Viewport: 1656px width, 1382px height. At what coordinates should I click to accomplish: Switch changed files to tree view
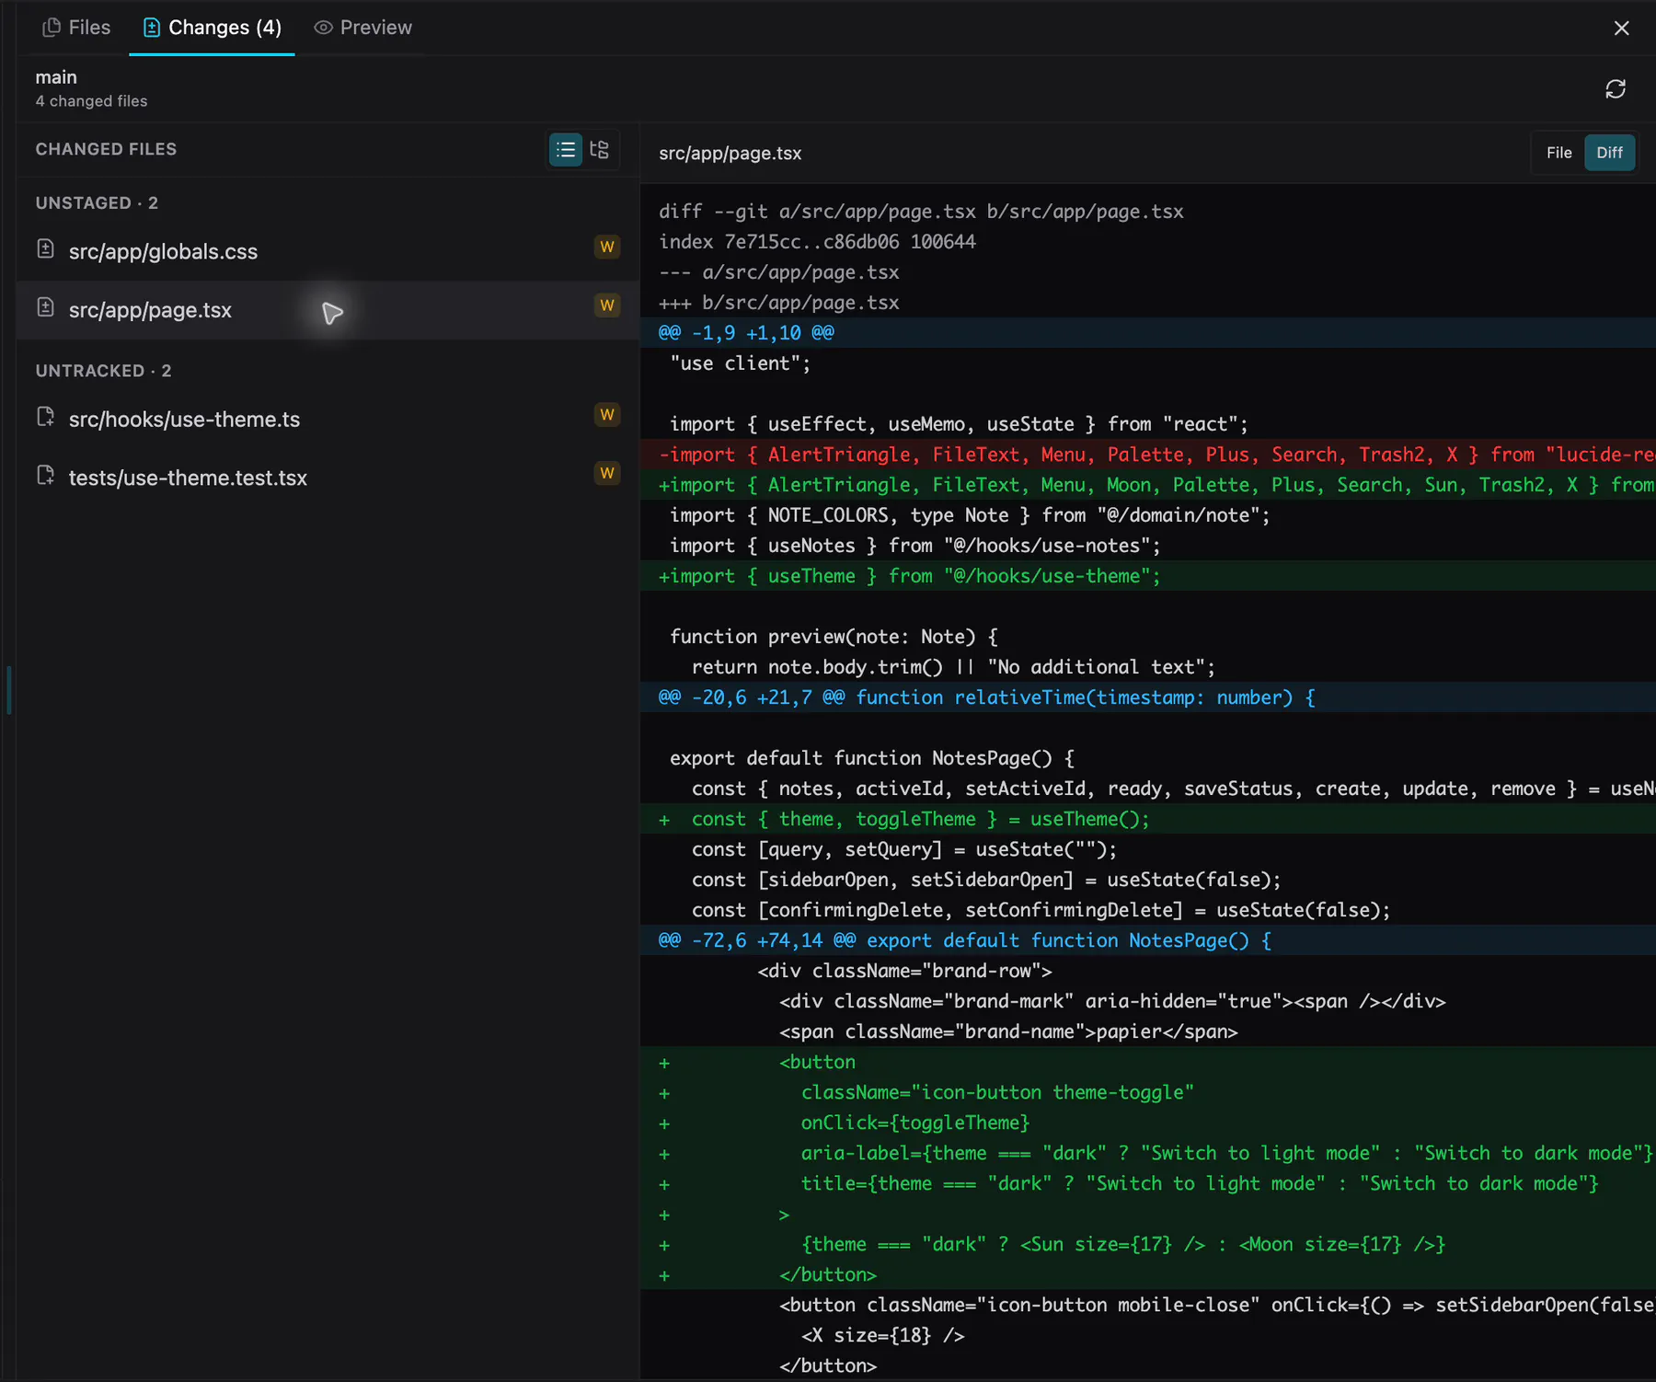(x=600, y=150)
